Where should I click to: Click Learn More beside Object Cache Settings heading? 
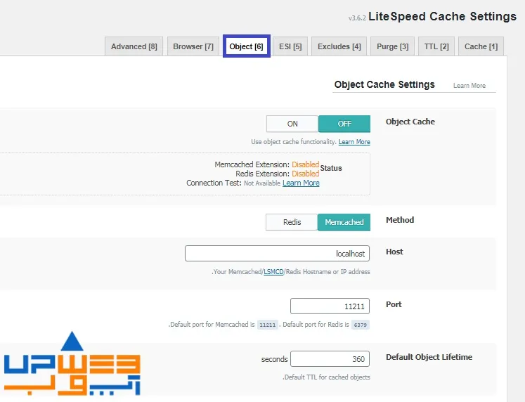click(469, 86)
